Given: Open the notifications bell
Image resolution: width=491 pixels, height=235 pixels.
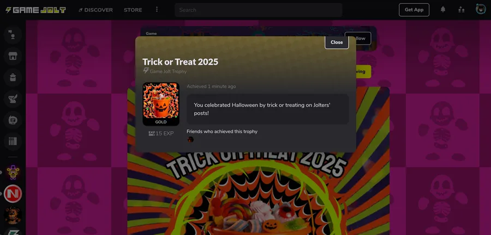Looking at the screenshot, I should click(x=443, y=9).
